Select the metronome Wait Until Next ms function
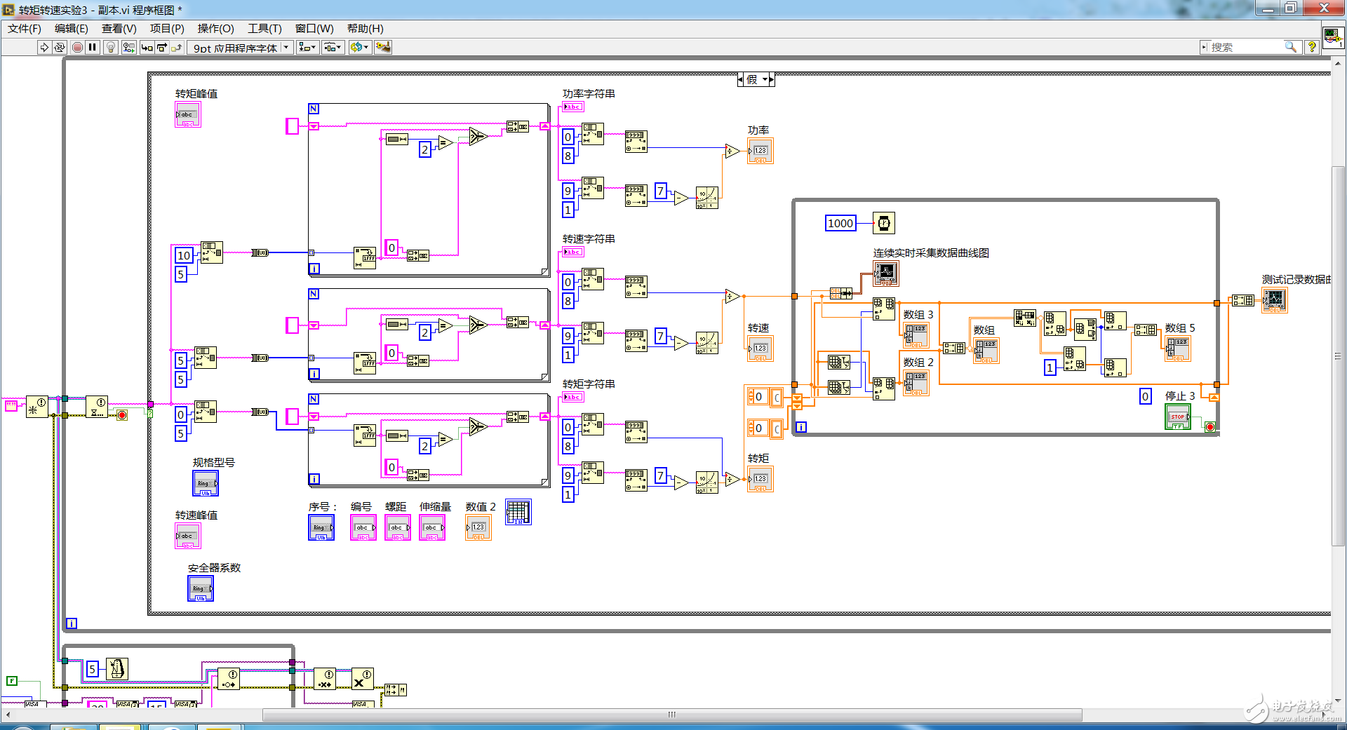Image resolution: width=1347 pixels, height=730 pixels. pos(117,670)
